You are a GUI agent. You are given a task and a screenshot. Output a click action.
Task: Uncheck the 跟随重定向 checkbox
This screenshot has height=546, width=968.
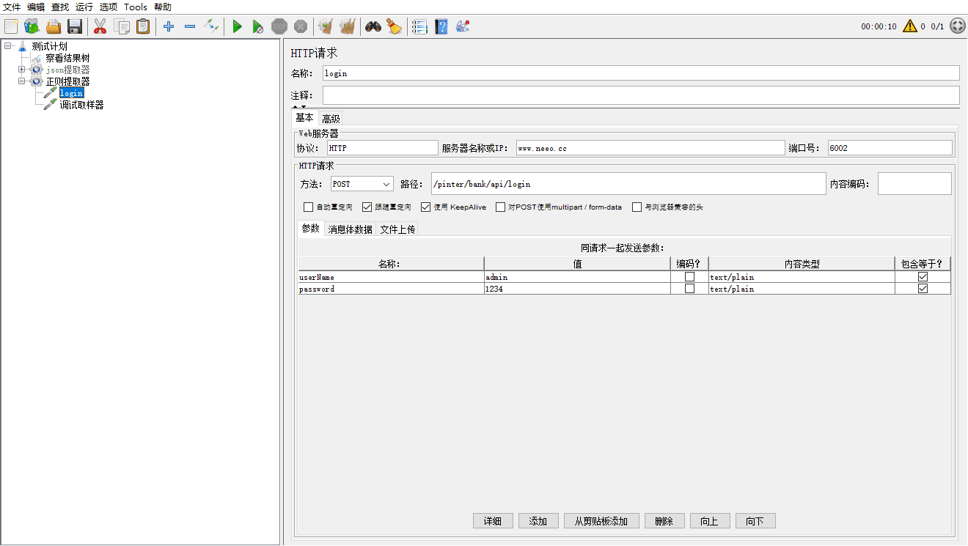point(367,207)
